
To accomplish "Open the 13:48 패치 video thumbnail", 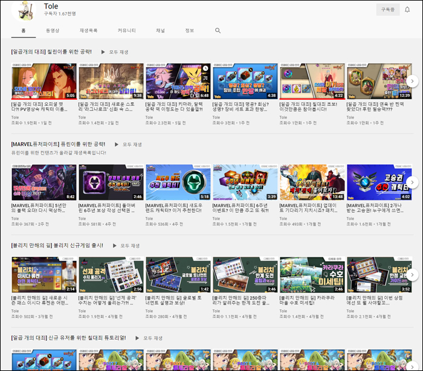I will click(312, 182).
